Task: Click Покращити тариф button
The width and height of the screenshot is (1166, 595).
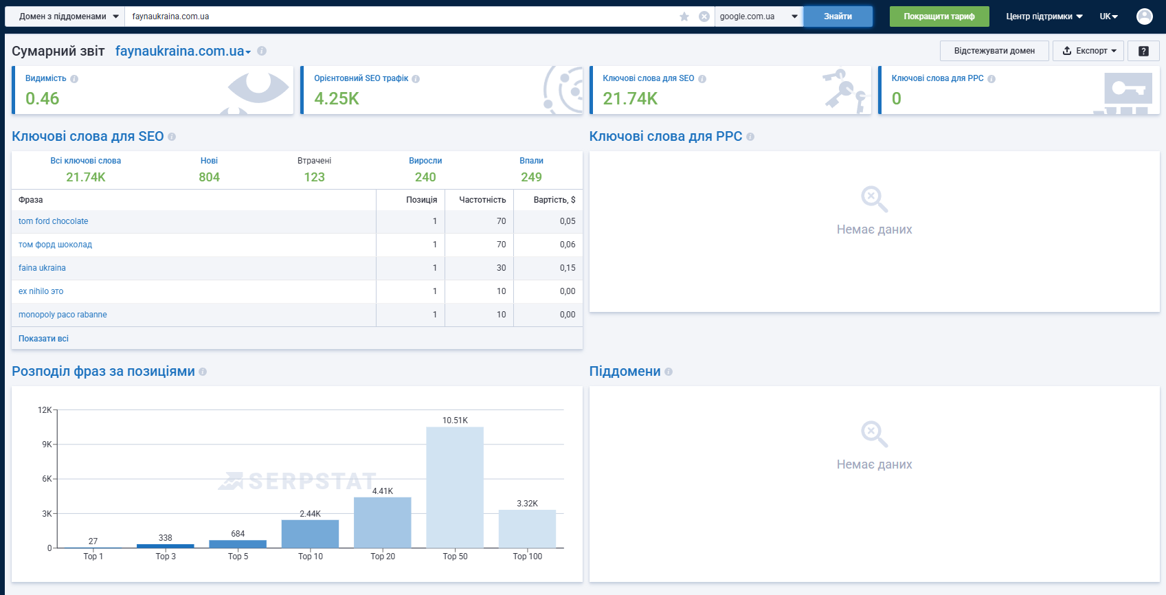Action: pyautogui.click(x=939, y=16)
